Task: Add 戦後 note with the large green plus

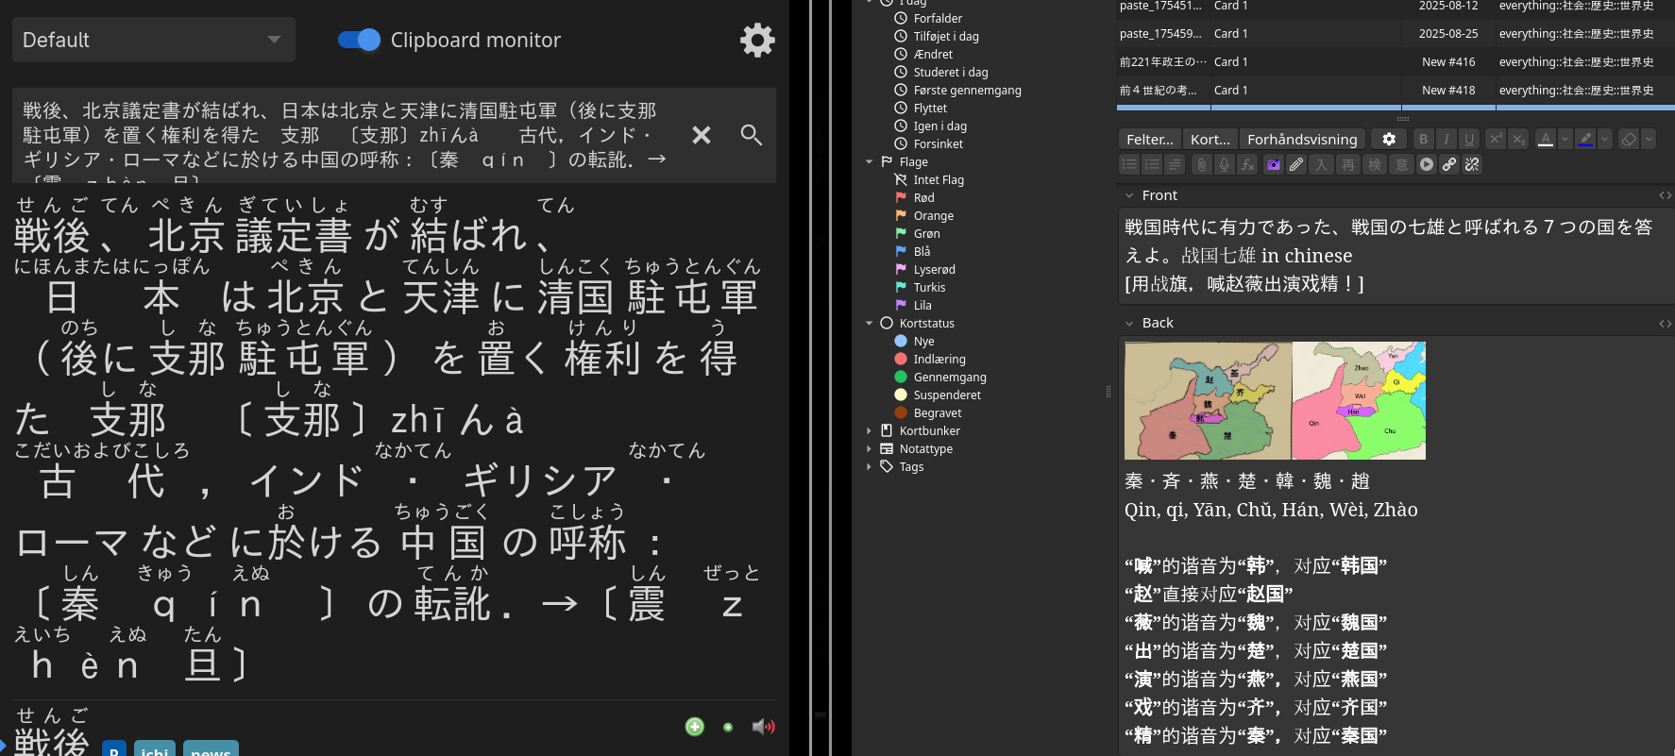Action: [695, 726]
